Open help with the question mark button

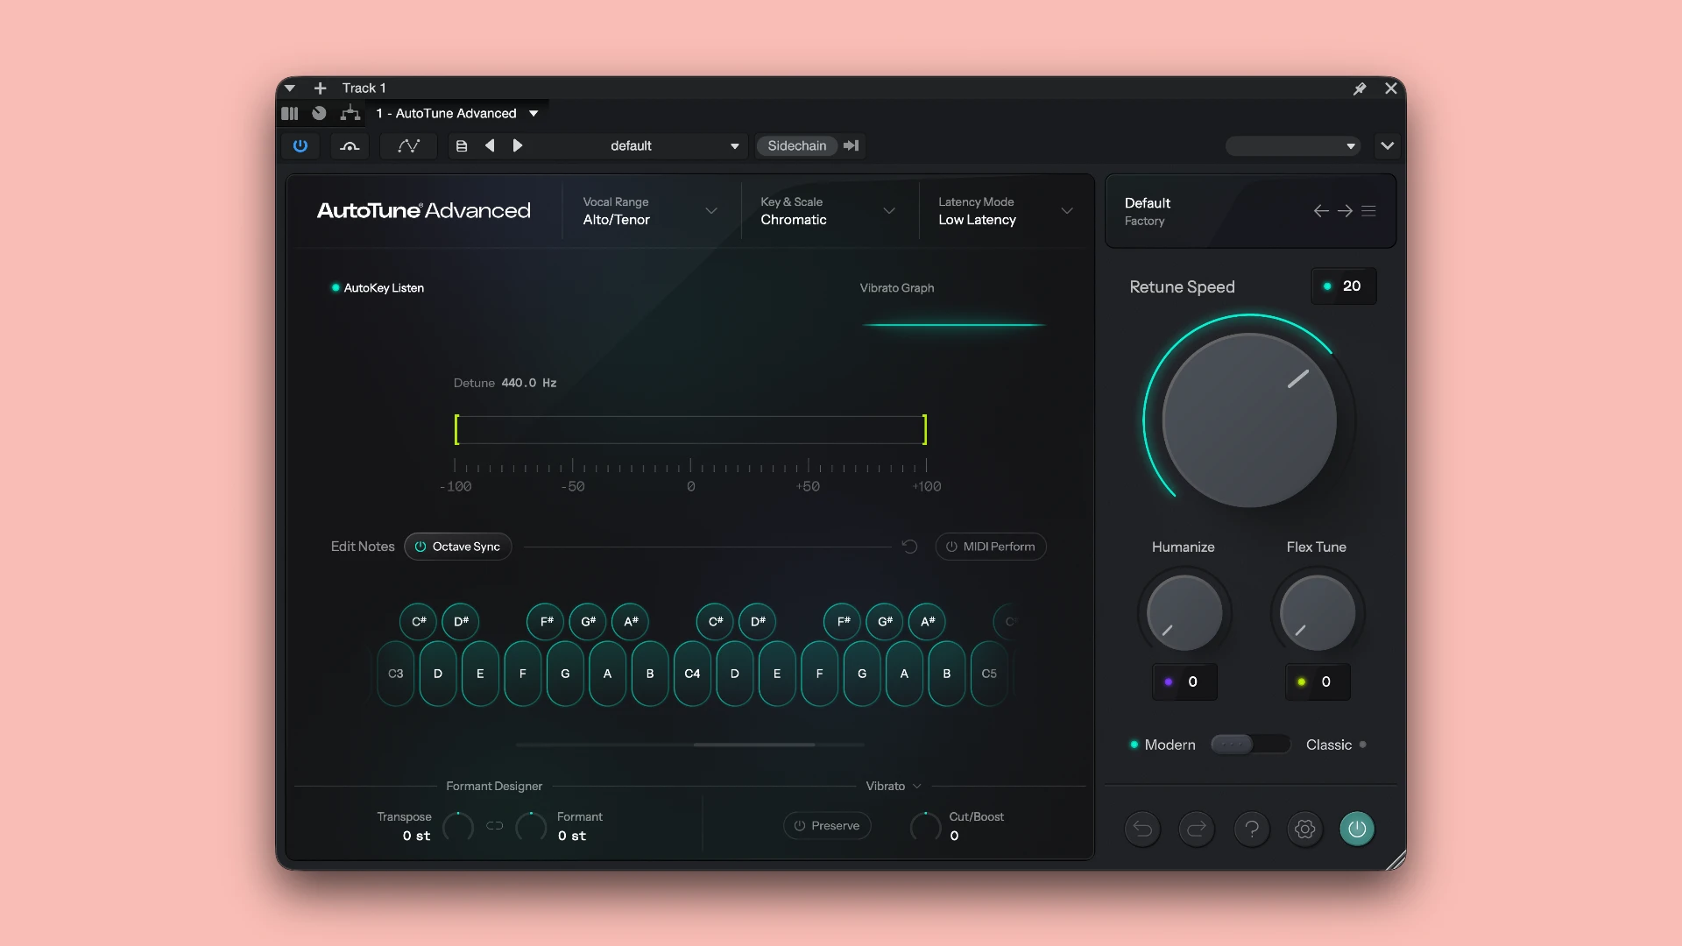pyautogui.click(x=1252, y=829)
